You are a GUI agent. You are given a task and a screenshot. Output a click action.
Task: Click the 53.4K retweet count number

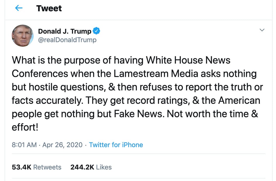point(21,167)
